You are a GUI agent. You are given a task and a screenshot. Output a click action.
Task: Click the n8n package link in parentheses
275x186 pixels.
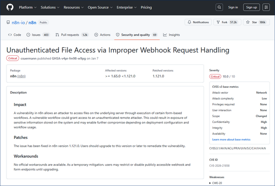22,76
